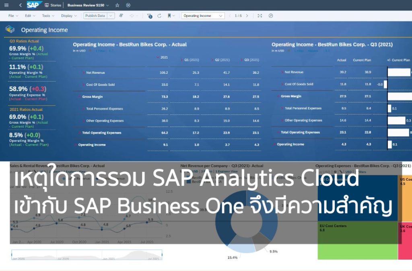Viewport: 412px width, 271px height.
Task: Expand the Q2 (2021) column
Action: click(x=212, y=60)
